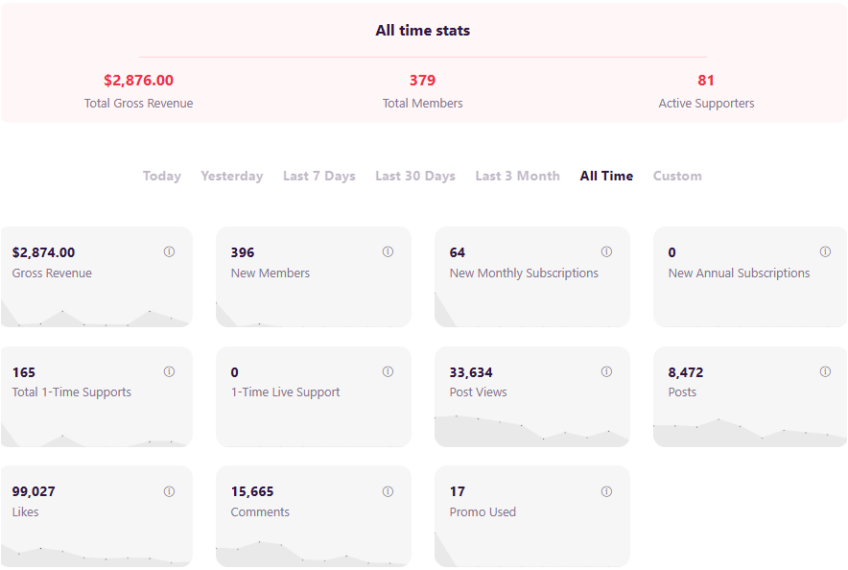Screen dimensions: 848x570
Task: Click the Post Views trend chart
Action: [x=532, y=431]
